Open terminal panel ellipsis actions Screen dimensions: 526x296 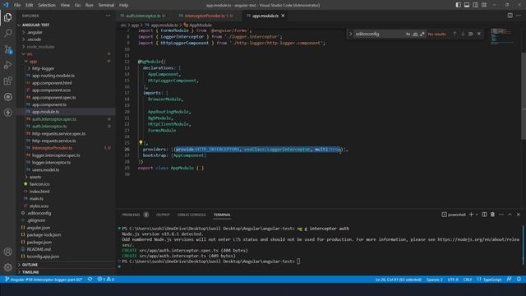(x=501, y=215)
